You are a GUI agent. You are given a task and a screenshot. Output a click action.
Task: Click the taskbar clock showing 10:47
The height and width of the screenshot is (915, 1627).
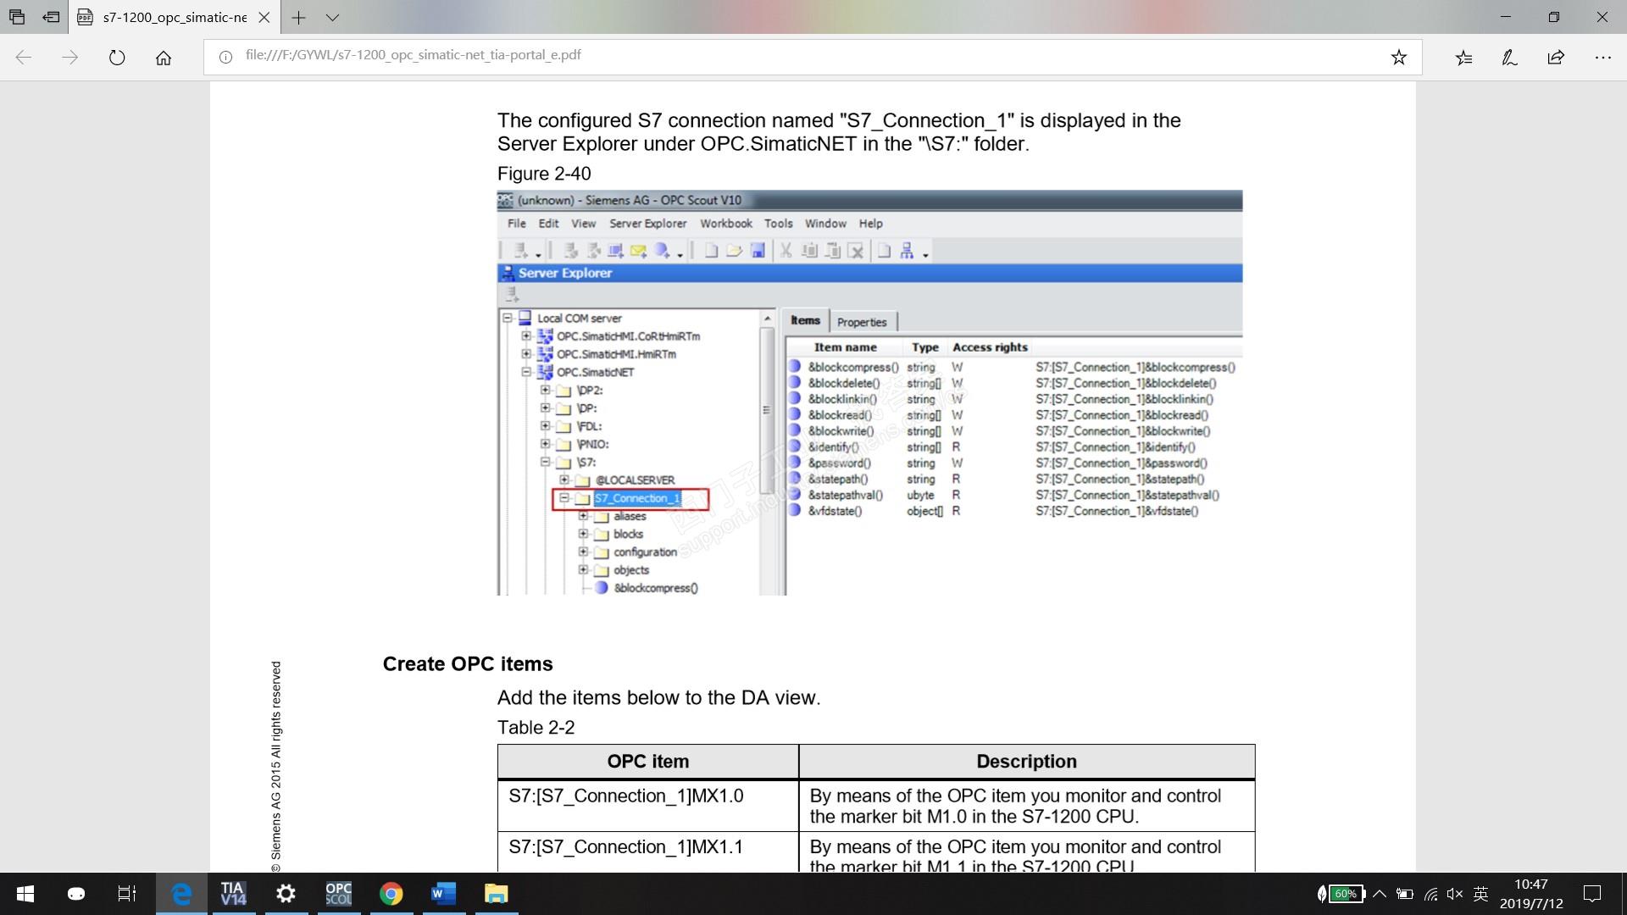[1531, 894]
